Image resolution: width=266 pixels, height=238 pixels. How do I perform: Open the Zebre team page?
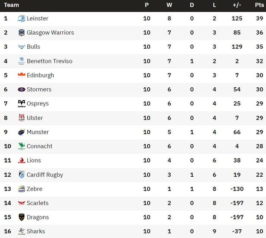pos(34,189)
